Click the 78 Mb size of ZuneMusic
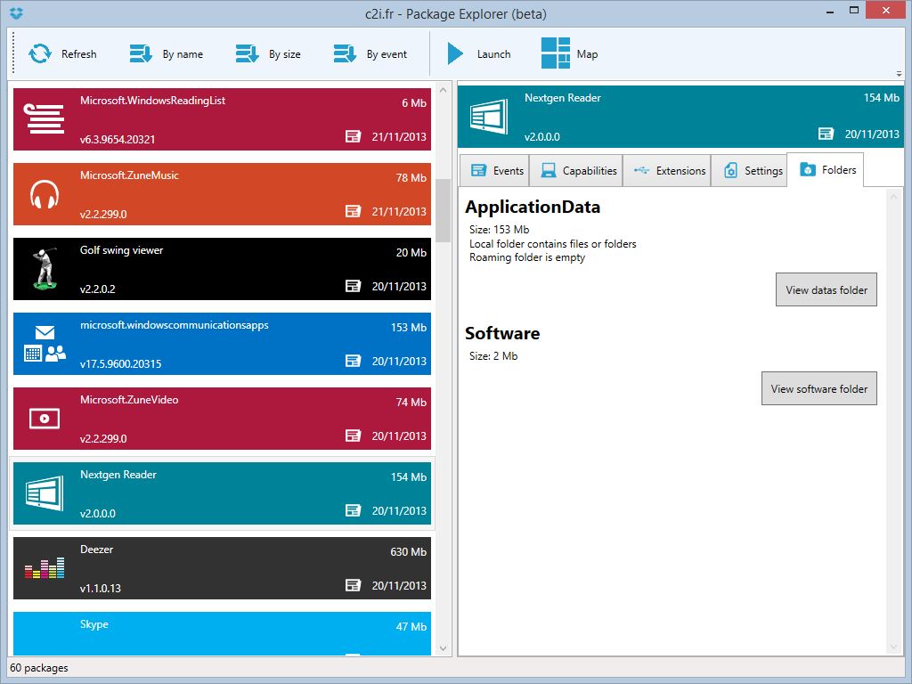 pos(411,178)
